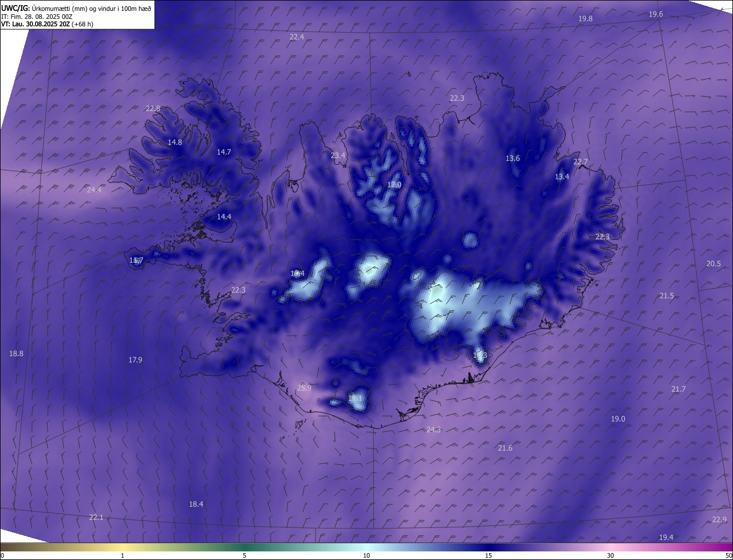Click the colour scale tick labelled 50
This screenshot has width=733, height=560.
pos(728,555)
